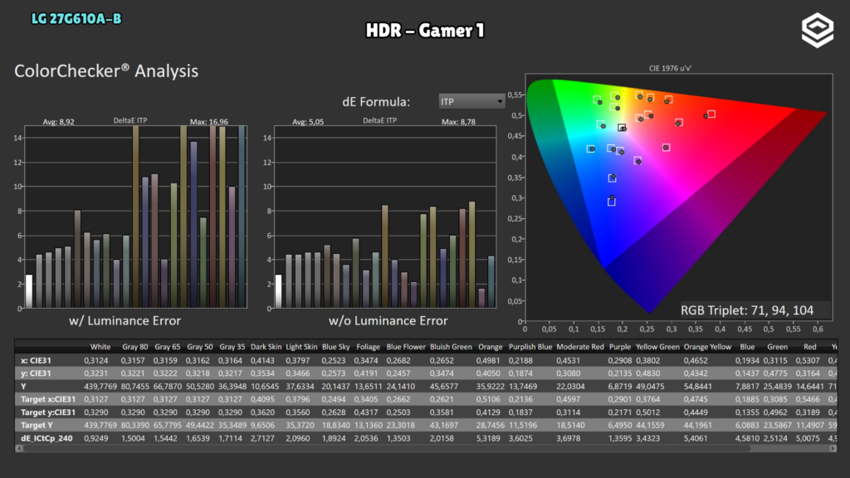Viewport: 850px width, 478px height.
Task: Click the 'Max: 16,96' chart label
Action: point(208,122)
